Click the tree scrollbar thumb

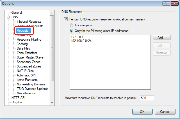click(52, 48)
